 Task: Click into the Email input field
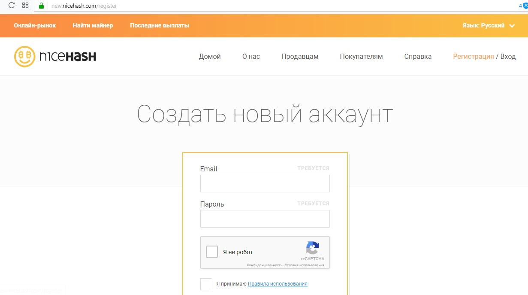(265, 183)
